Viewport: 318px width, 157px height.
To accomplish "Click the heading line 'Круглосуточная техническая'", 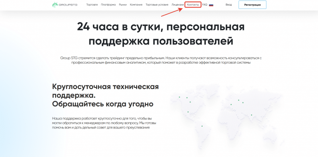I will (105, 87).
